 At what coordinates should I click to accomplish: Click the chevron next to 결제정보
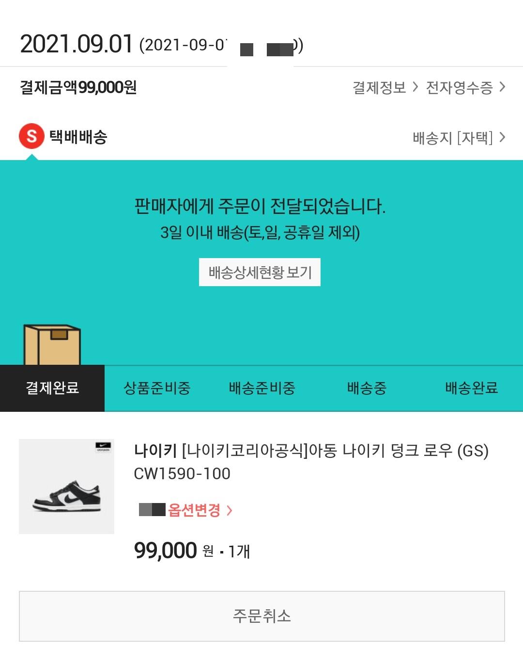coord(415,87)
